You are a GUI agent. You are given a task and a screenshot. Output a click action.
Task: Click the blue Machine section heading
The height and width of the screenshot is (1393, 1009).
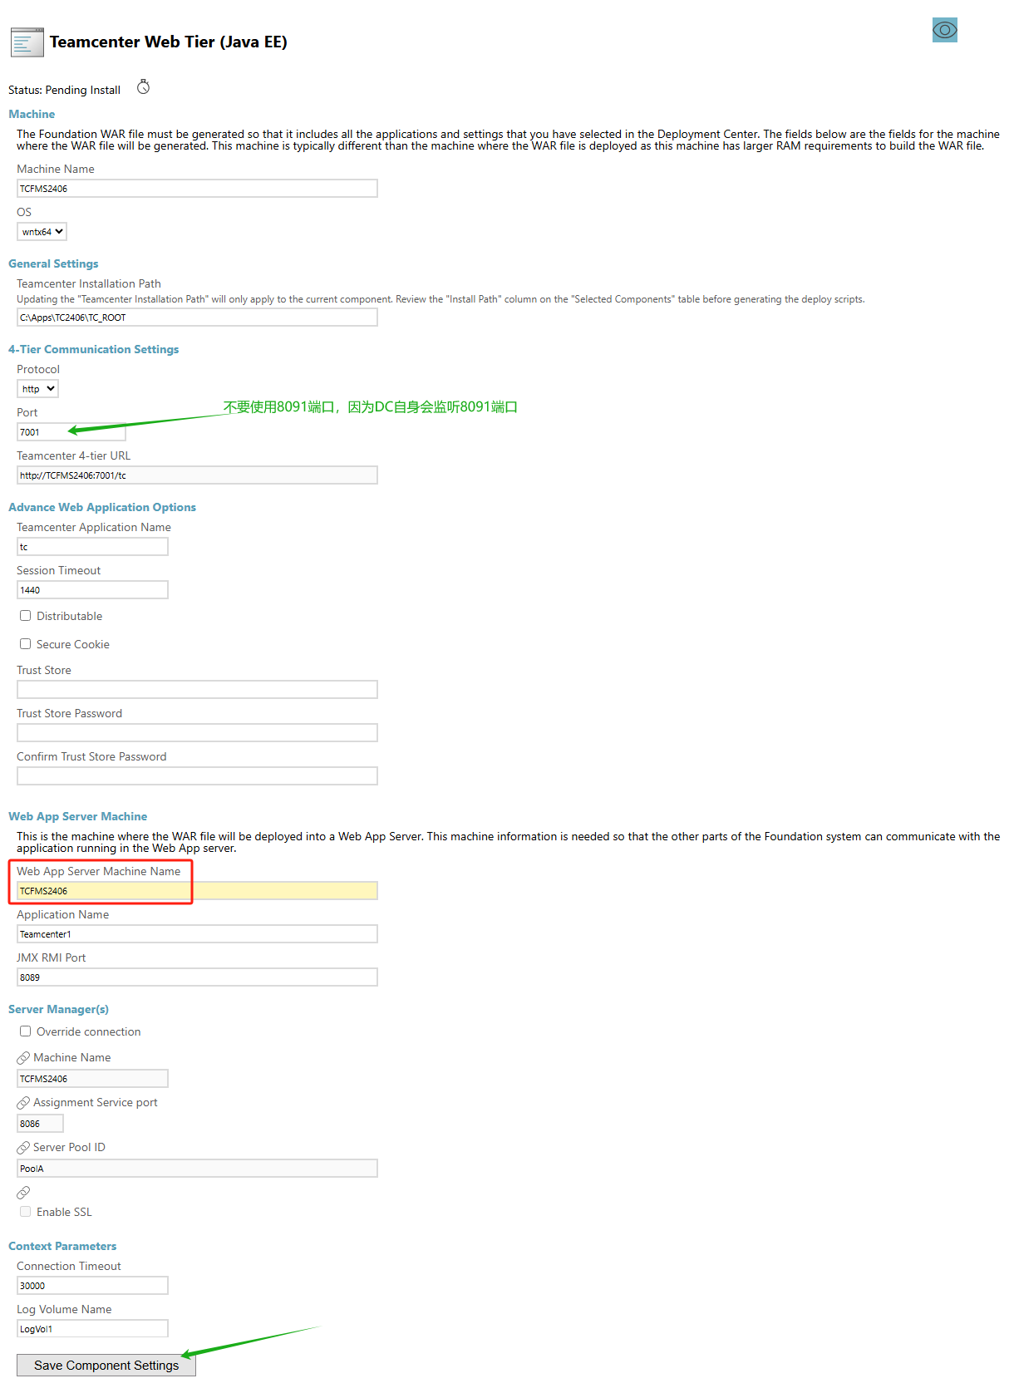tap(32, 114)
